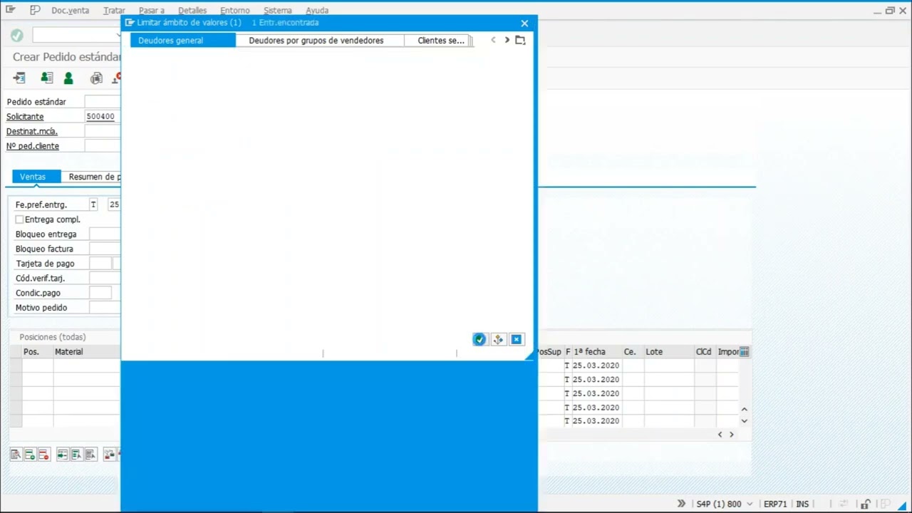Open multiple selection anchor icon in dialog
The image size is (912, 513).
click(498, 340)
